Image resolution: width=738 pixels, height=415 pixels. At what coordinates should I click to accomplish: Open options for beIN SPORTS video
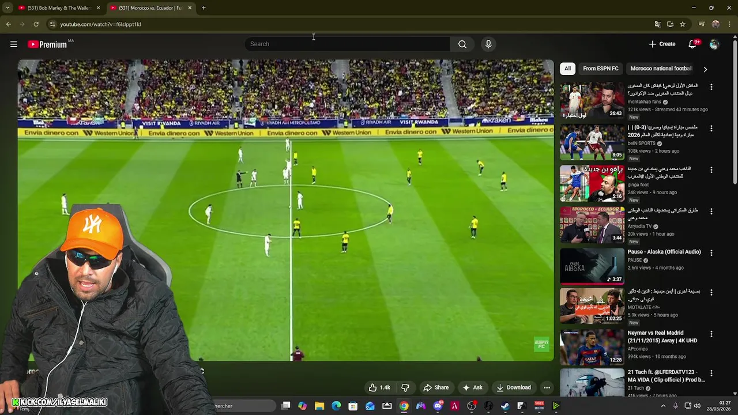(x=711, y=129)
